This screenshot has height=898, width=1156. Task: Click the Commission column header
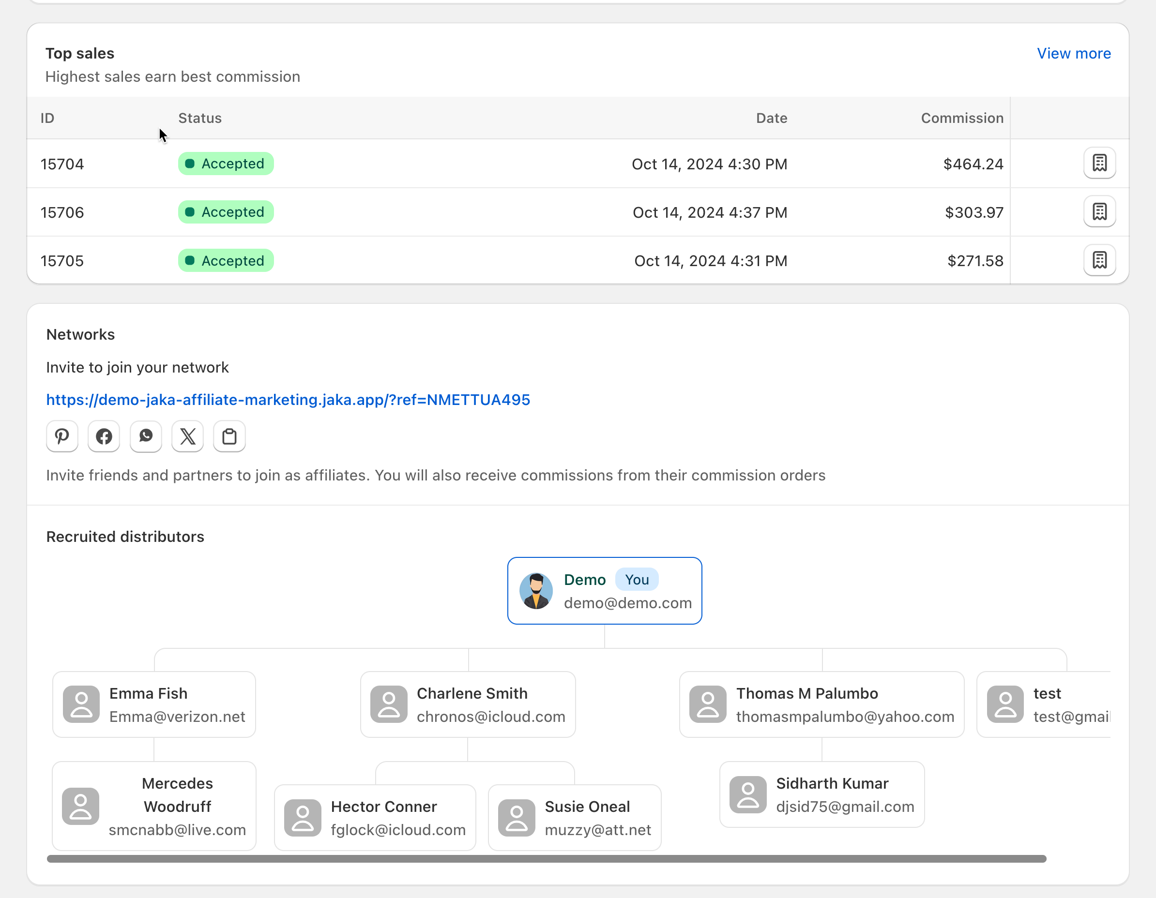pyautogui.click(x=962, y=118)
